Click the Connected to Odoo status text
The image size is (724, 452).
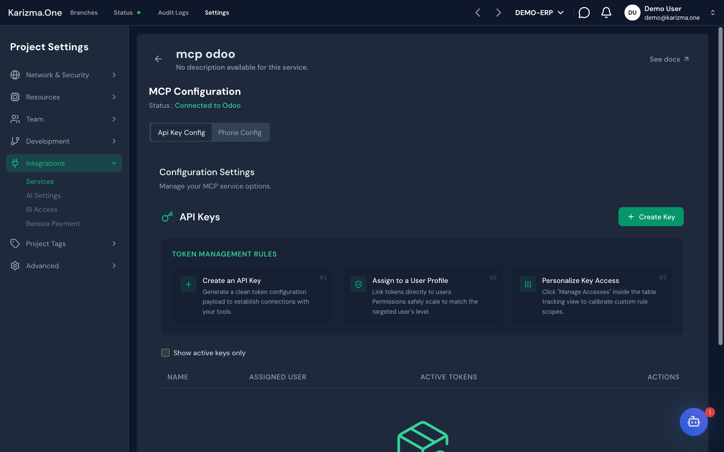207,105
